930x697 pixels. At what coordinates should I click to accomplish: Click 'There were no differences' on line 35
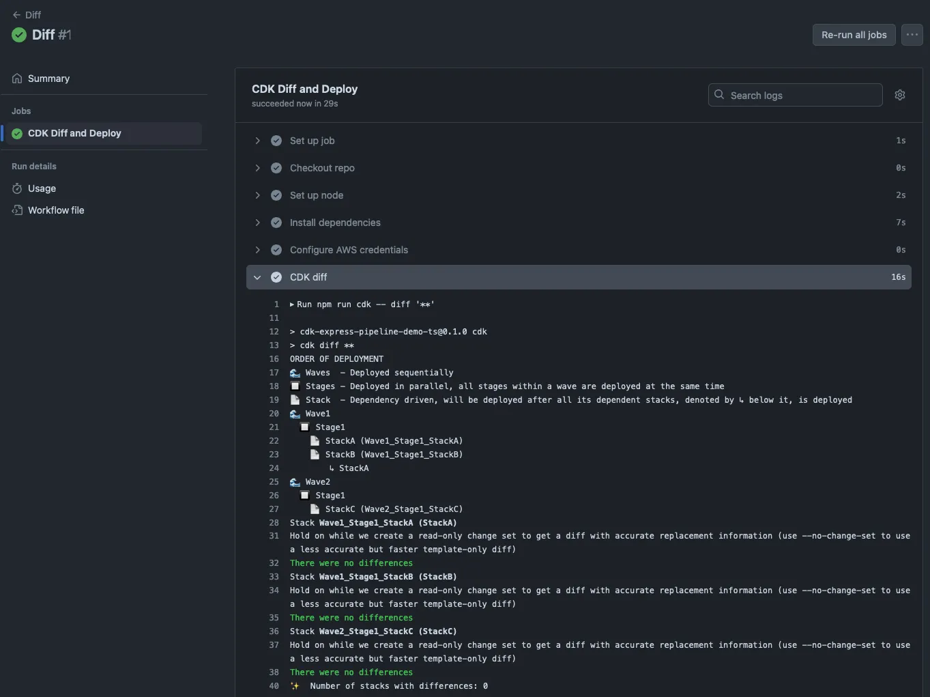click(x=351, y=618)
